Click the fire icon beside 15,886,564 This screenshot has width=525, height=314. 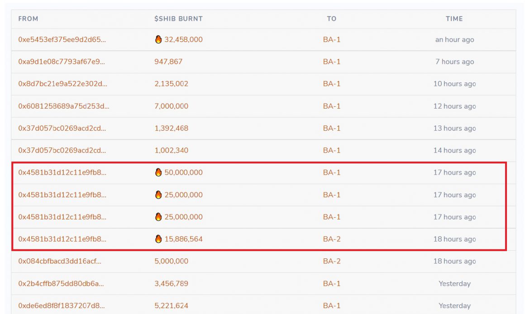click(158, 239)
